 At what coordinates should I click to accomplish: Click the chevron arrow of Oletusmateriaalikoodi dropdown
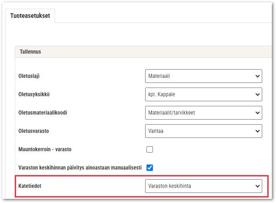(x=257, y=113)
